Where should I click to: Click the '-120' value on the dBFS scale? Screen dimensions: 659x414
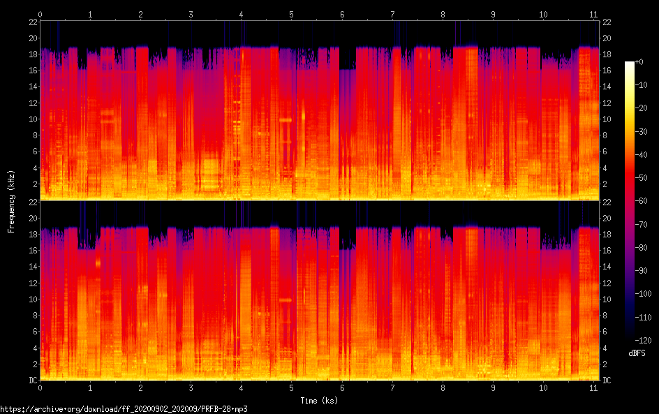[643, 341]
